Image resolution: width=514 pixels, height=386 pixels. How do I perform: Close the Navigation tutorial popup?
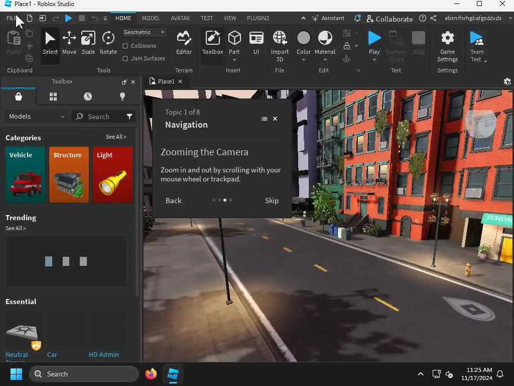[275, 119]
